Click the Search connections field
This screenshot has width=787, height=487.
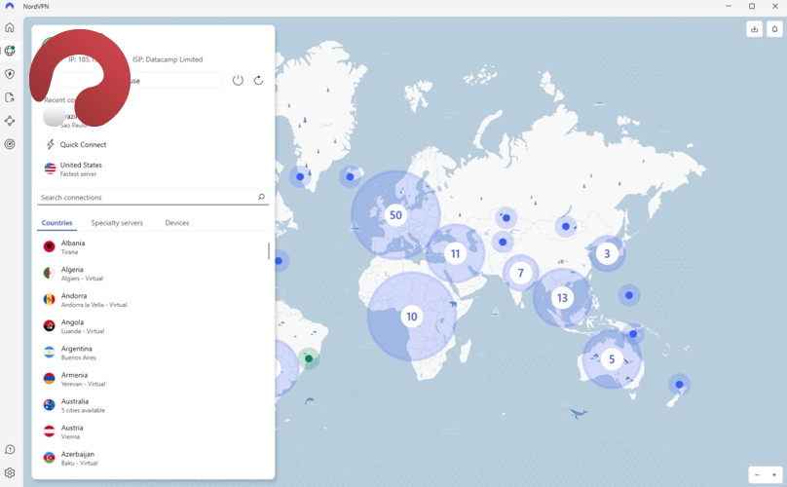click(x=146, y=198)
